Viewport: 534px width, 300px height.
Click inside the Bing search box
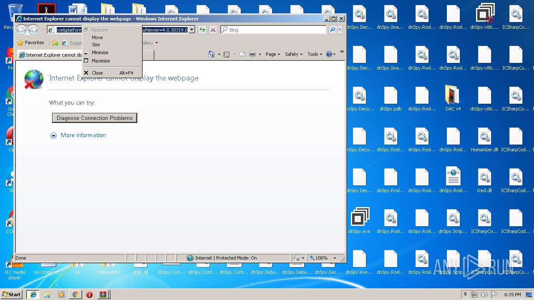coord(273,30)
